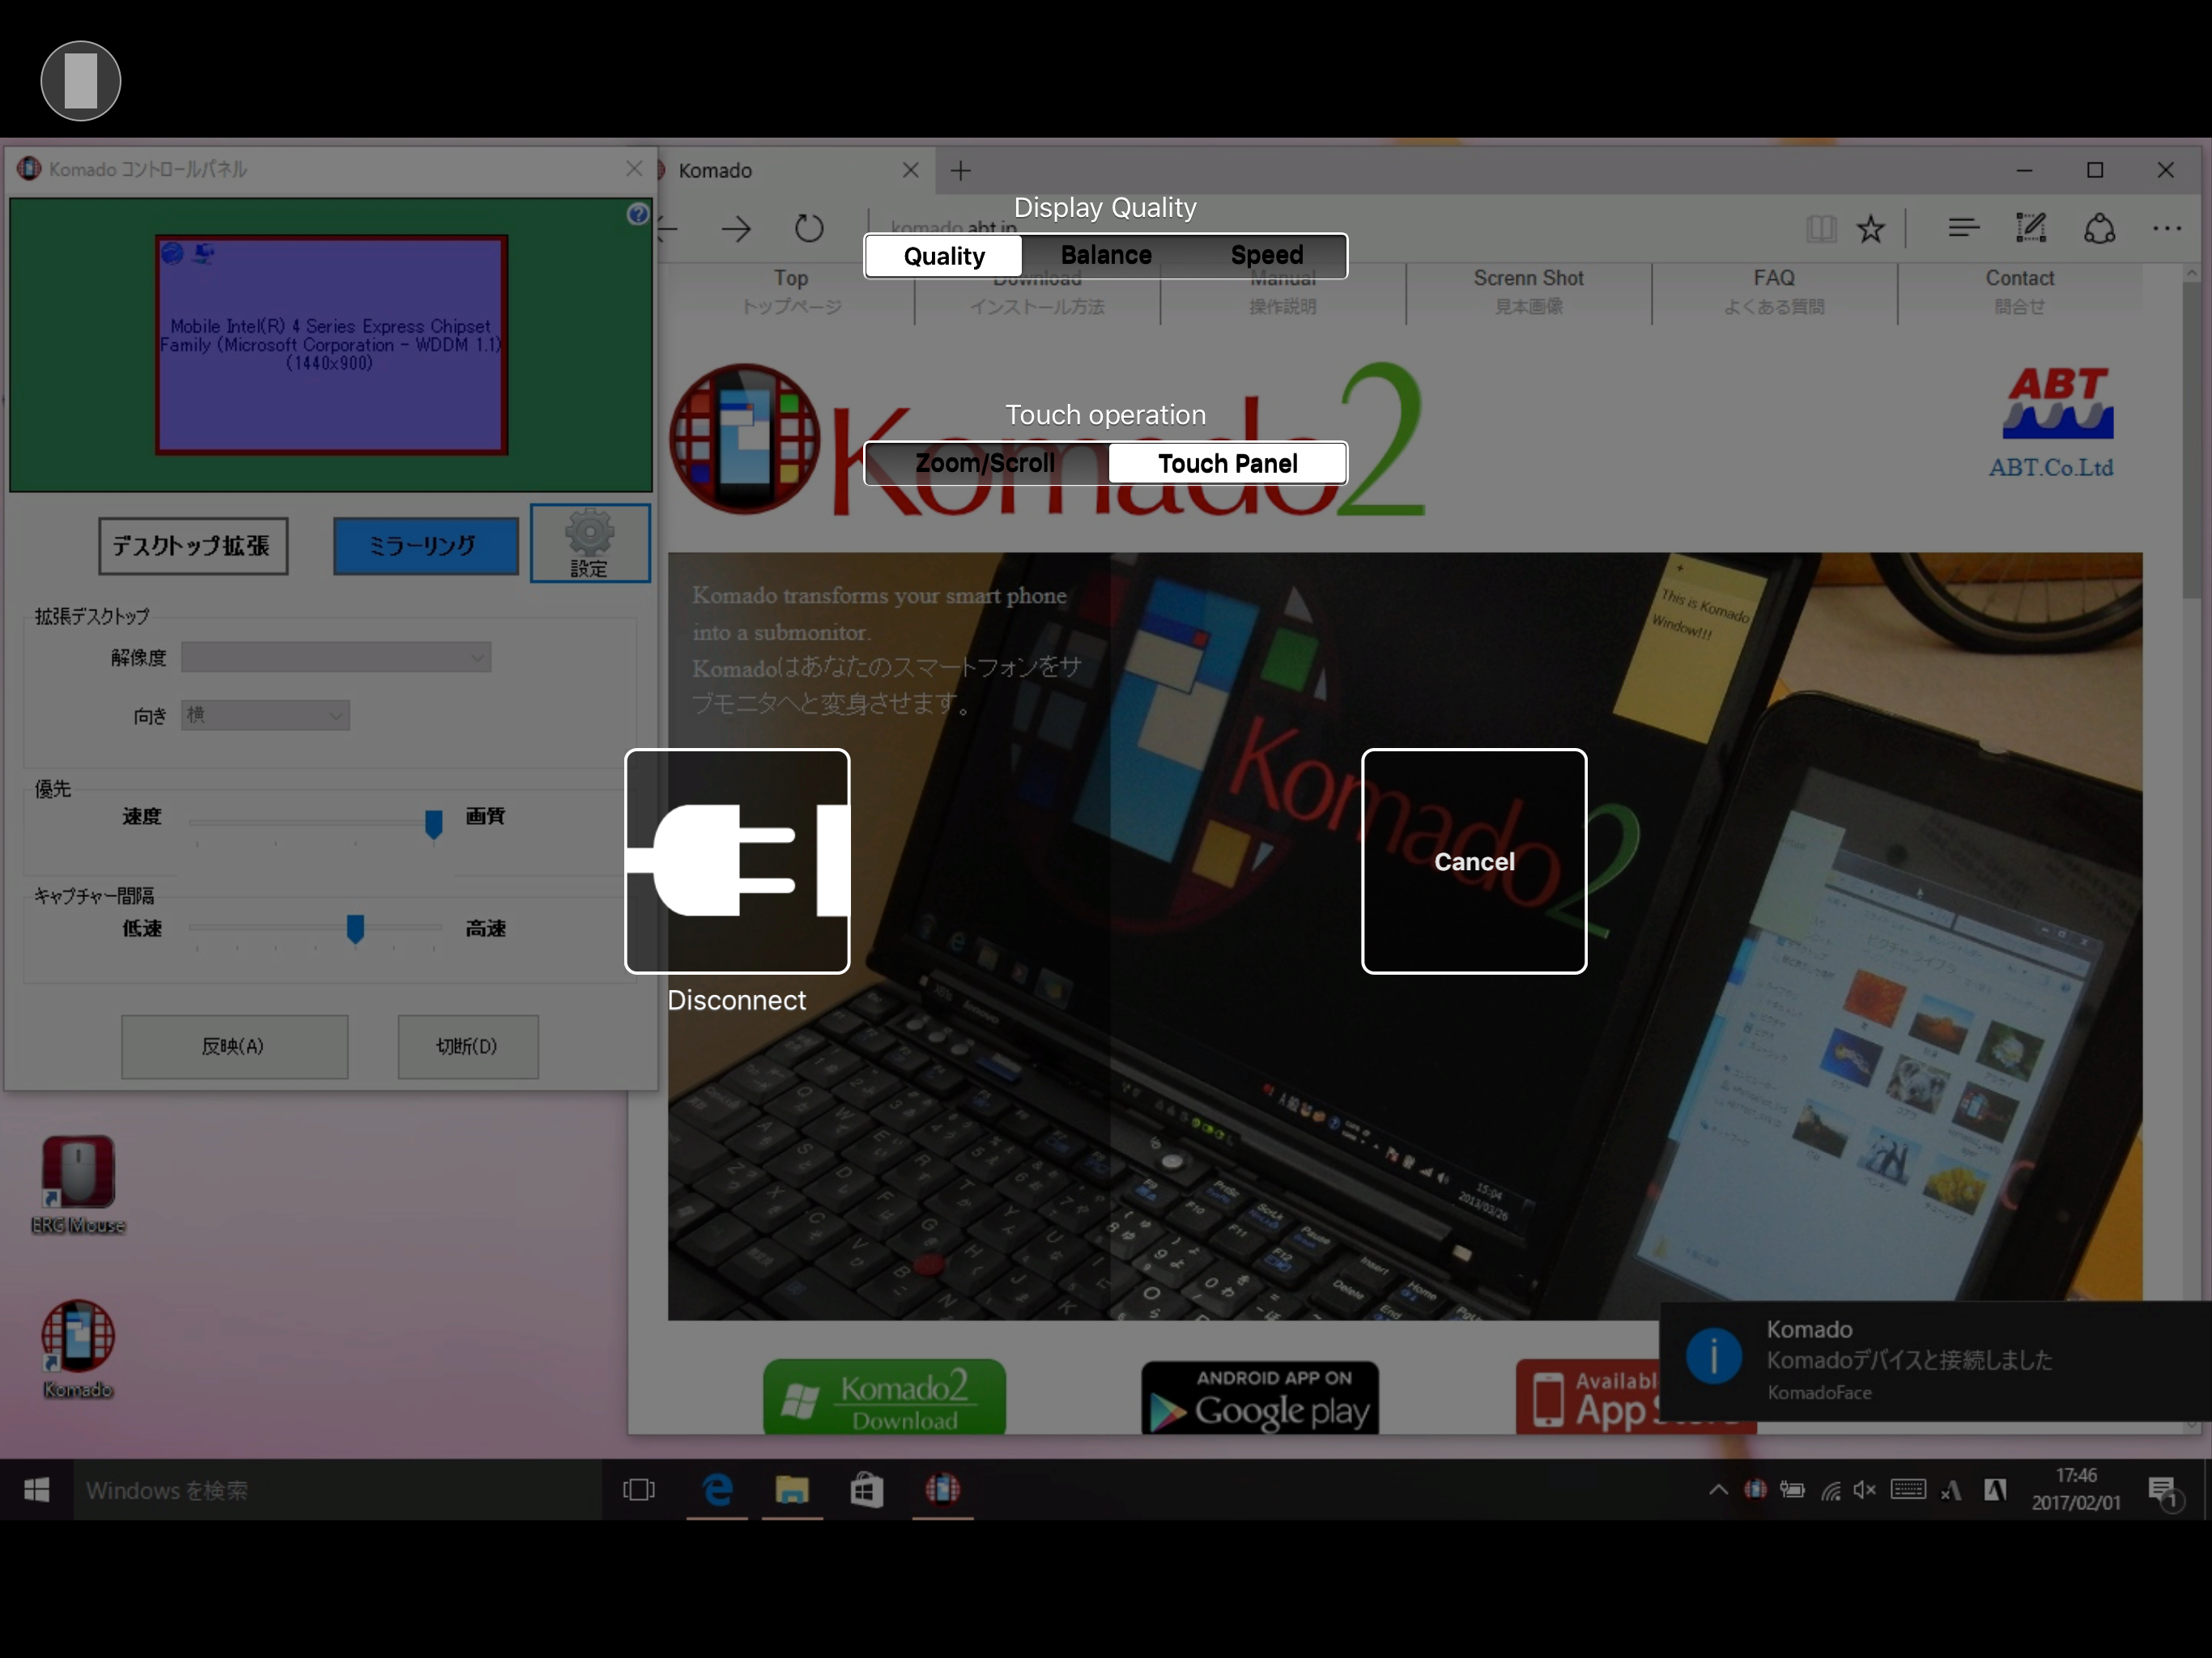Click the Windows を検索 search box
Screen dimensions: 2212x1658
coord(337,1490)
